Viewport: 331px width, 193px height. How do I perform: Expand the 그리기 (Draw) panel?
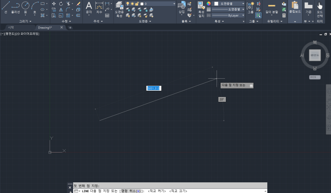[25, 21]
